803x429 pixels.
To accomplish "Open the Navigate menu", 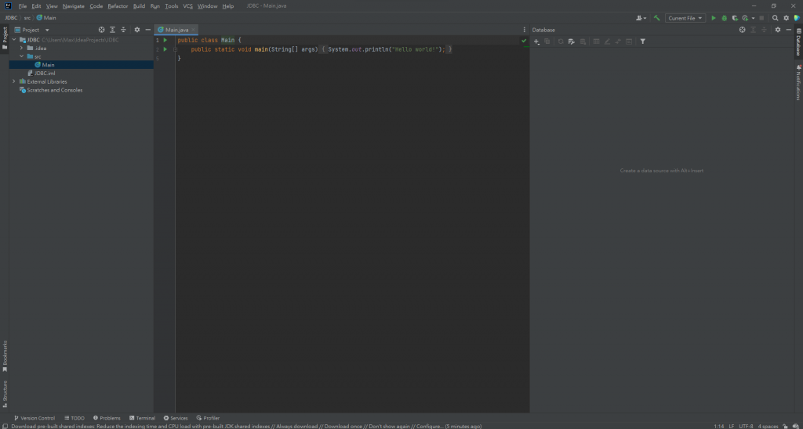I will 73,6.
